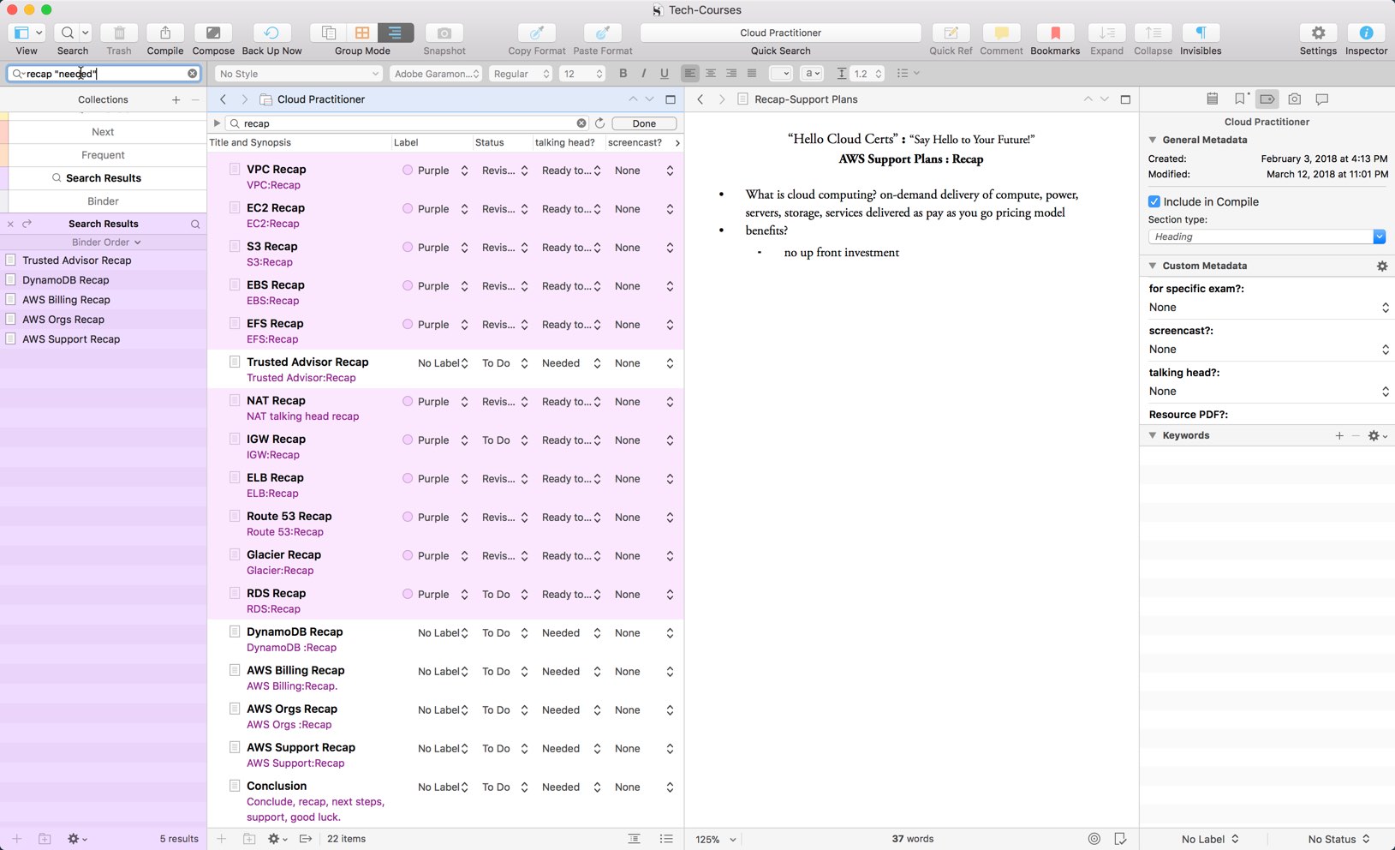Select DynamoDB Recap in search results

(66, 280)
